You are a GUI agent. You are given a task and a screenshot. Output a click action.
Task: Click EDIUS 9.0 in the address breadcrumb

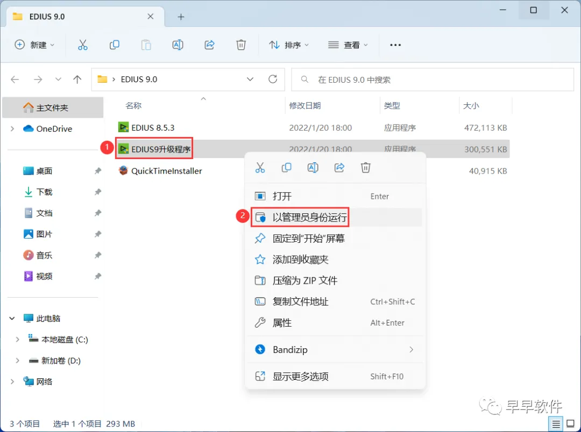pyautogui.click(x=139, y=79)
